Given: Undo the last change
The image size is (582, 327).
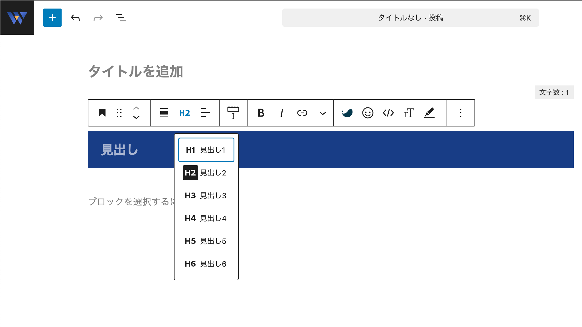Looking at the screenshot, I should tap(75, 17).
